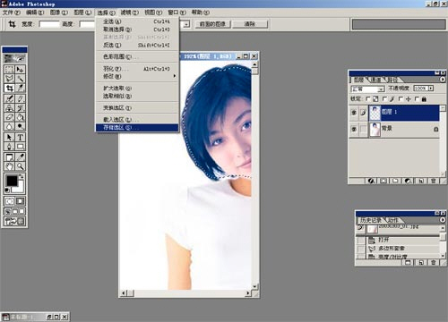Open resolution units dropdown in options bar

[186, 24]
